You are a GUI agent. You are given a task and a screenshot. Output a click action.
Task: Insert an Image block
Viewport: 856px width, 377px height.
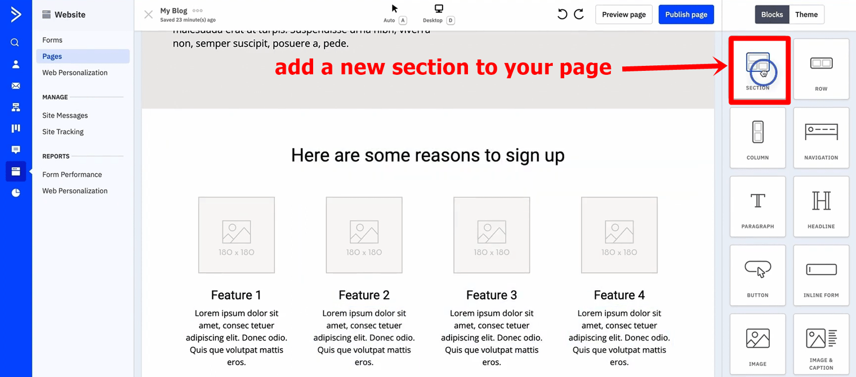[757, 344]
